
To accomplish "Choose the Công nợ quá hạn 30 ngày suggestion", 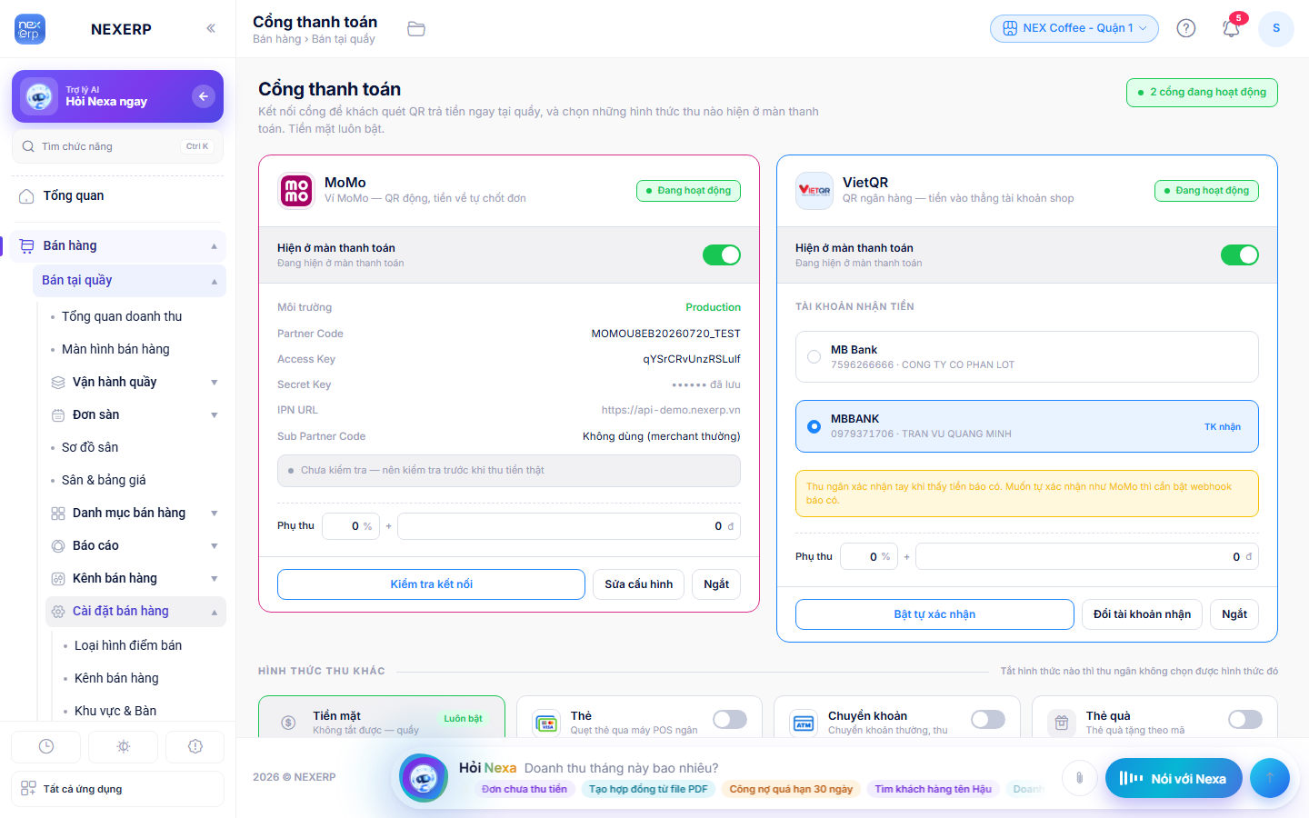I will pyautogui.click(x=791, y=789).
